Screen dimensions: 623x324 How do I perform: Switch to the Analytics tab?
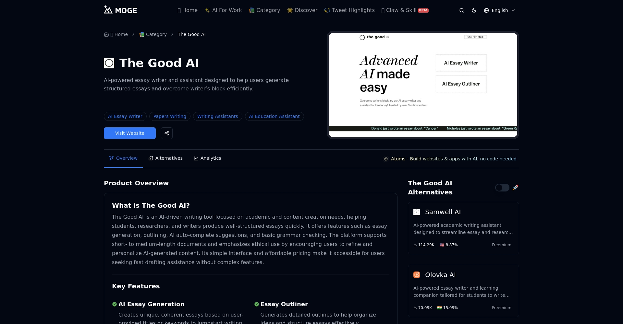[207, 158]
